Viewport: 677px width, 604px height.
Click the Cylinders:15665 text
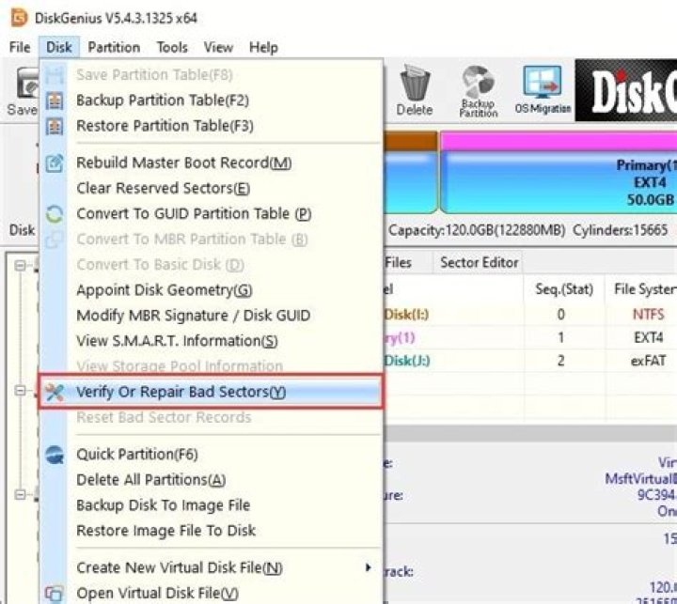pos(620,230)
